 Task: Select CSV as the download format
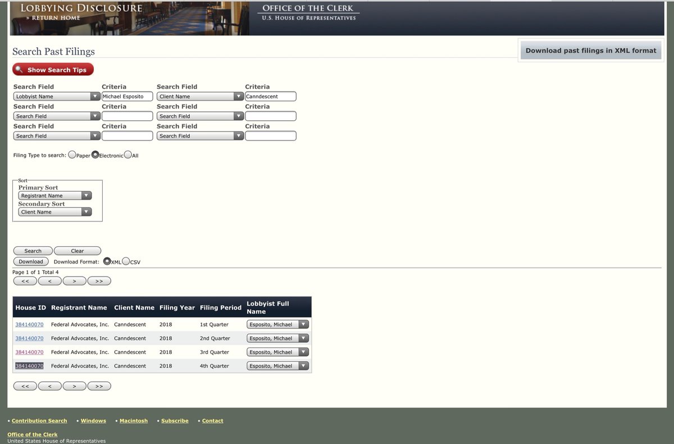point(126,261)
